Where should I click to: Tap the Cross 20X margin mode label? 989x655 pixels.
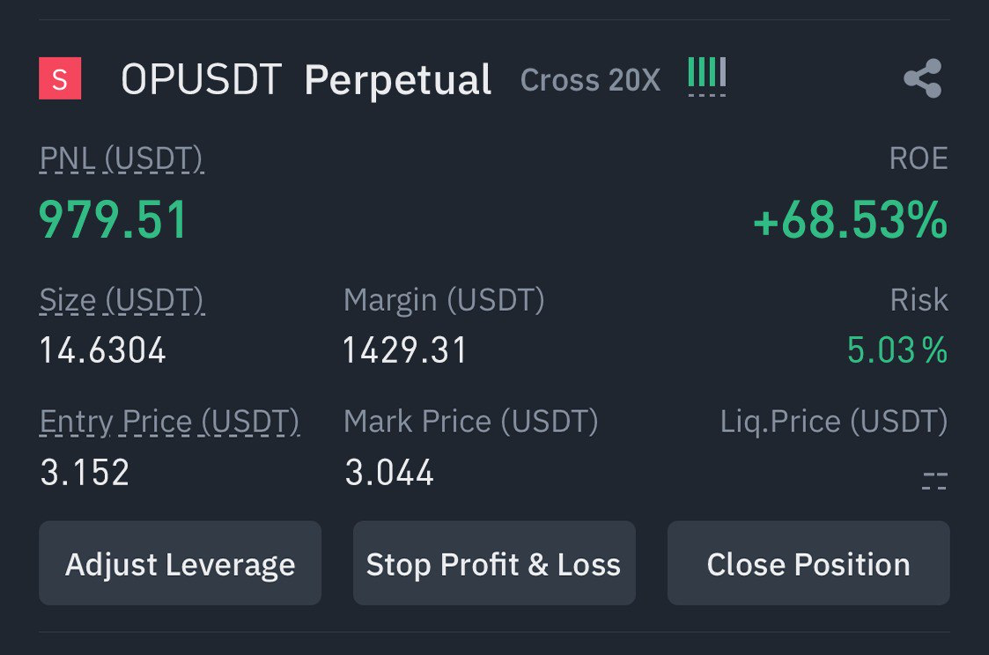[590, 80]
